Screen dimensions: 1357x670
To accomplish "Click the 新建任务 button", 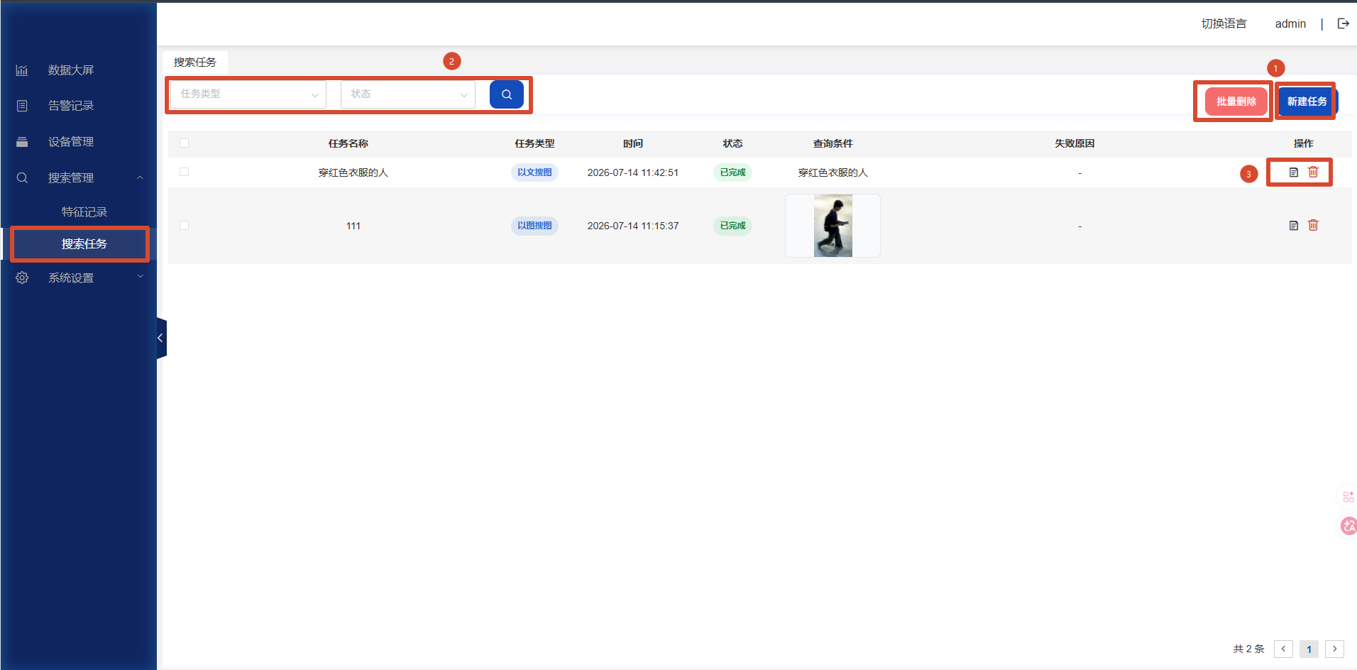I will click(x=1307, y=101).
